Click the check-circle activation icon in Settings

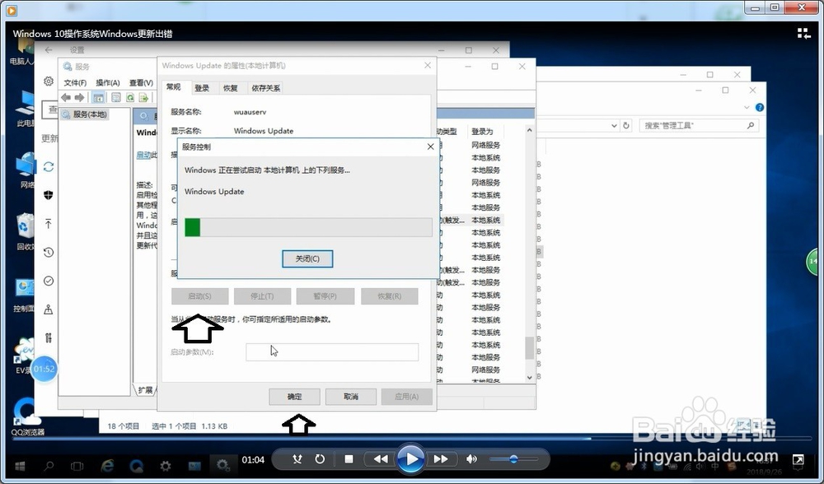tap(49, 281)
